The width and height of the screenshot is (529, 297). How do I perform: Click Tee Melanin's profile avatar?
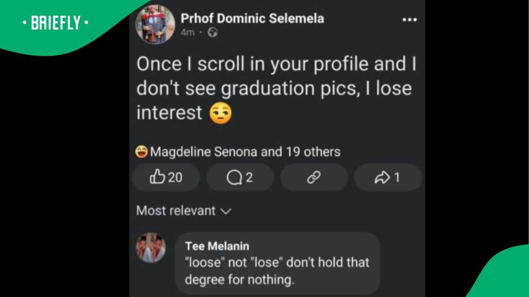[150, 247]
